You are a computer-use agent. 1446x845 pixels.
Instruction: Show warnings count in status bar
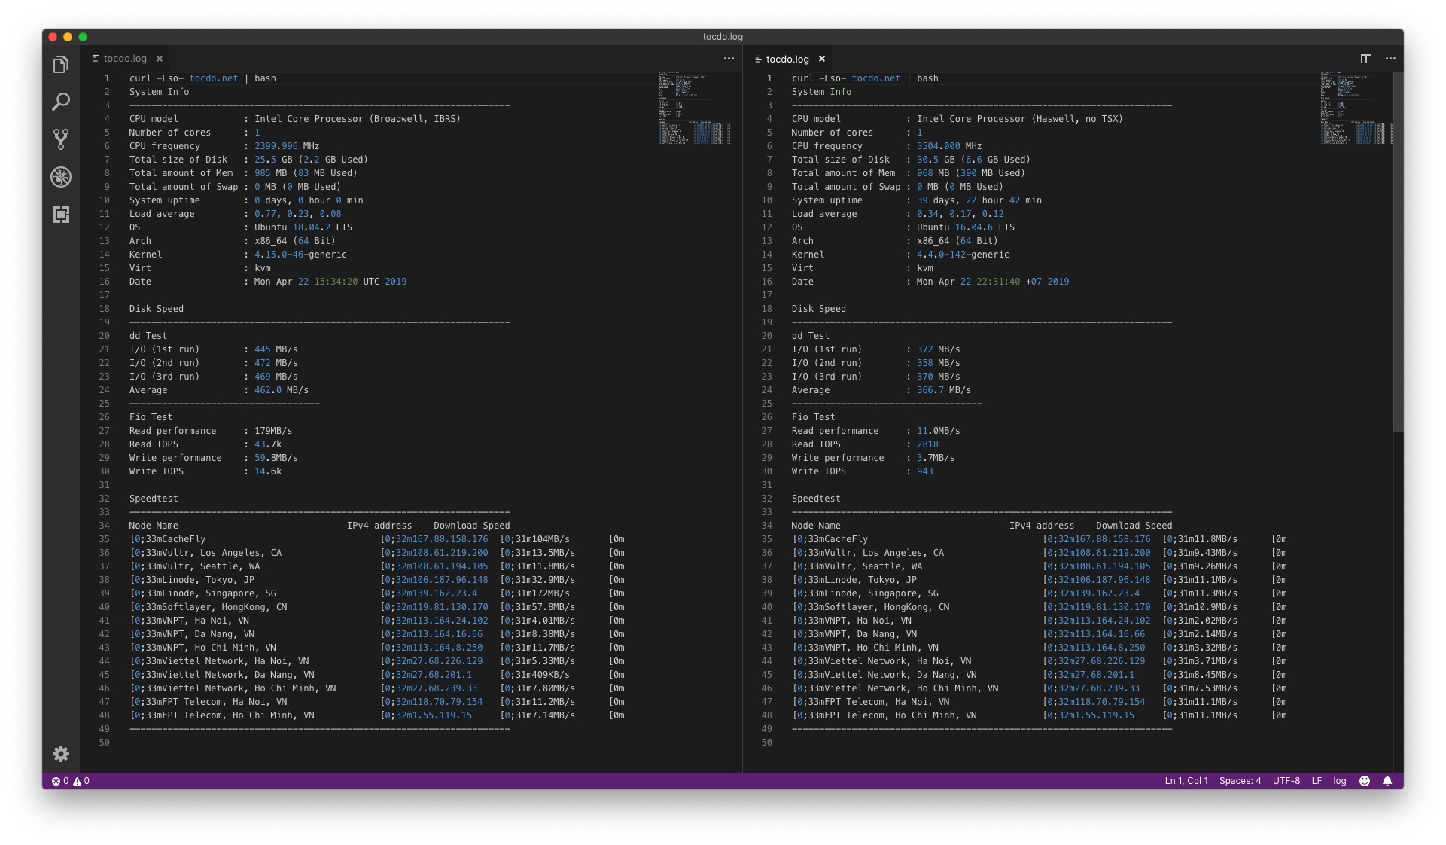tap(81, 781)
